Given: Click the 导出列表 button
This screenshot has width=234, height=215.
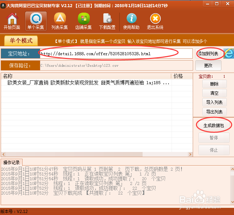Looking at the screenshot, I should coord(215,112).
